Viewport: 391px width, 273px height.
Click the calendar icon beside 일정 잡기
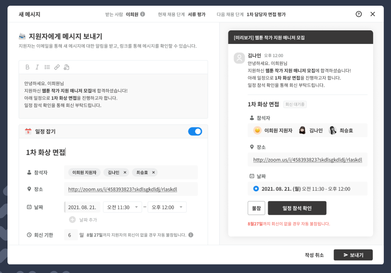click(28, 131)
